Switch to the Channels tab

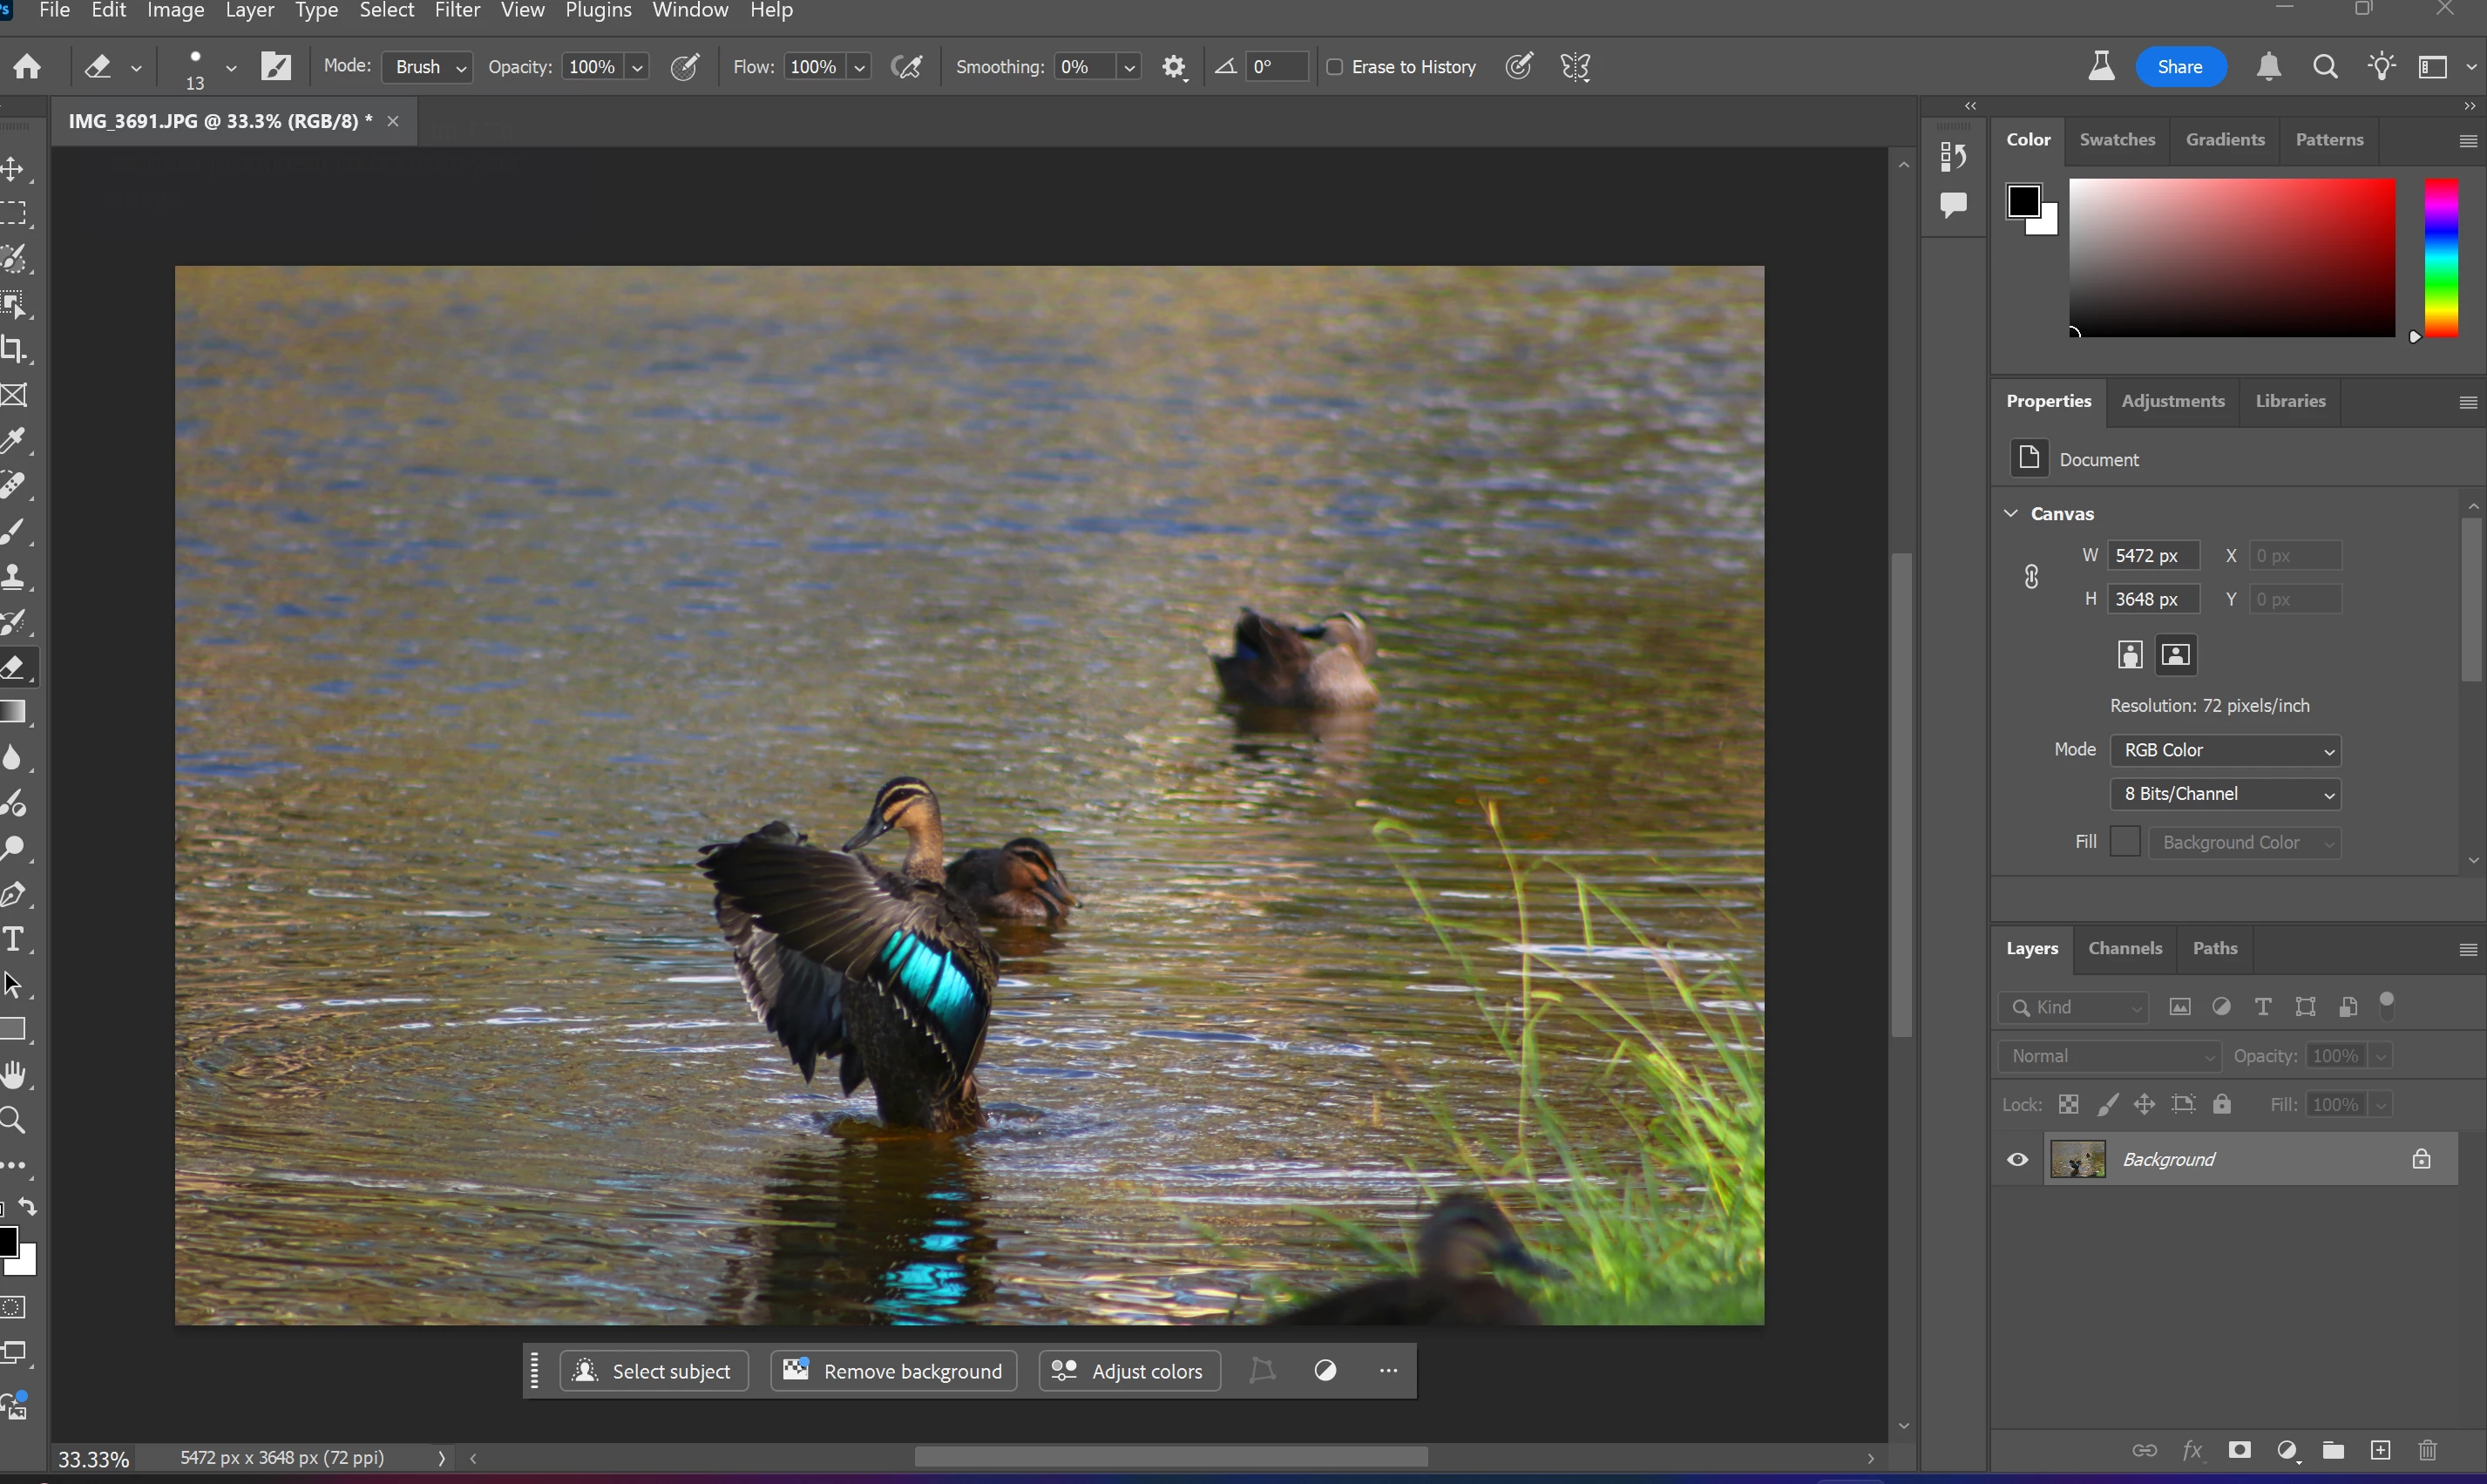click(2125, 948)
